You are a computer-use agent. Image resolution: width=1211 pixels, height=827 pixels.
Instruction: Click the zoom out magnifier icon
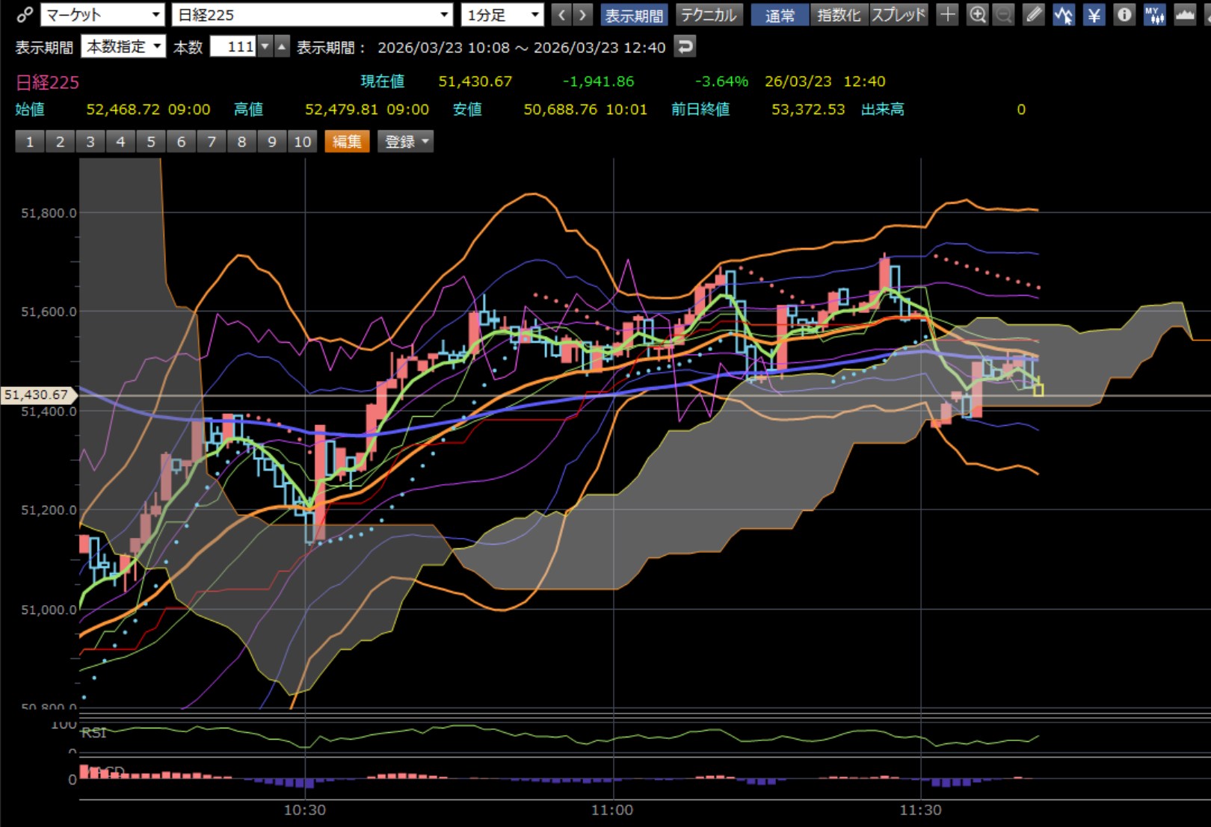pyautogui.click(x=1003, y=15)
